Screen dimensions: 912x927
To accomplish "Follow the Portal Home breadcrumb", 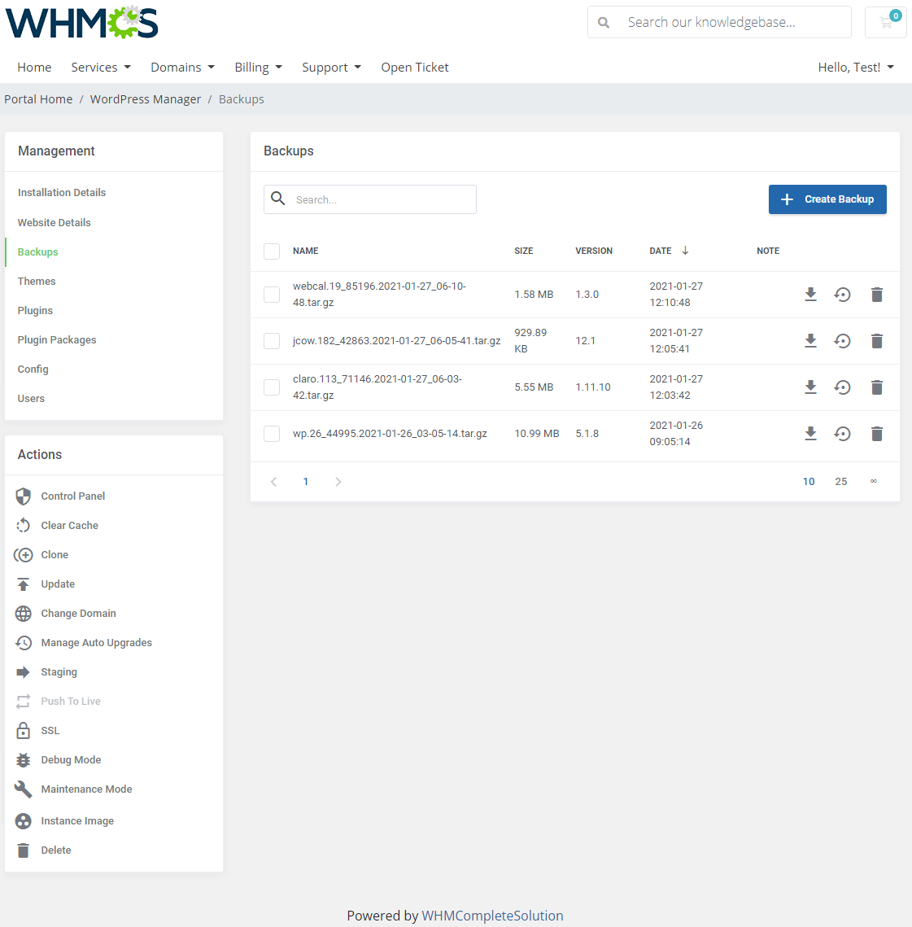I will pyautogui.click(x=38, y=99).
